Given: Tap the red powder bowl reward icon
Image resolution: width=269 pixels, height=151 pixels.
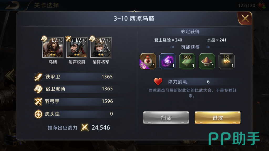Looking at the screenshot, I should (x=207, y=61).
